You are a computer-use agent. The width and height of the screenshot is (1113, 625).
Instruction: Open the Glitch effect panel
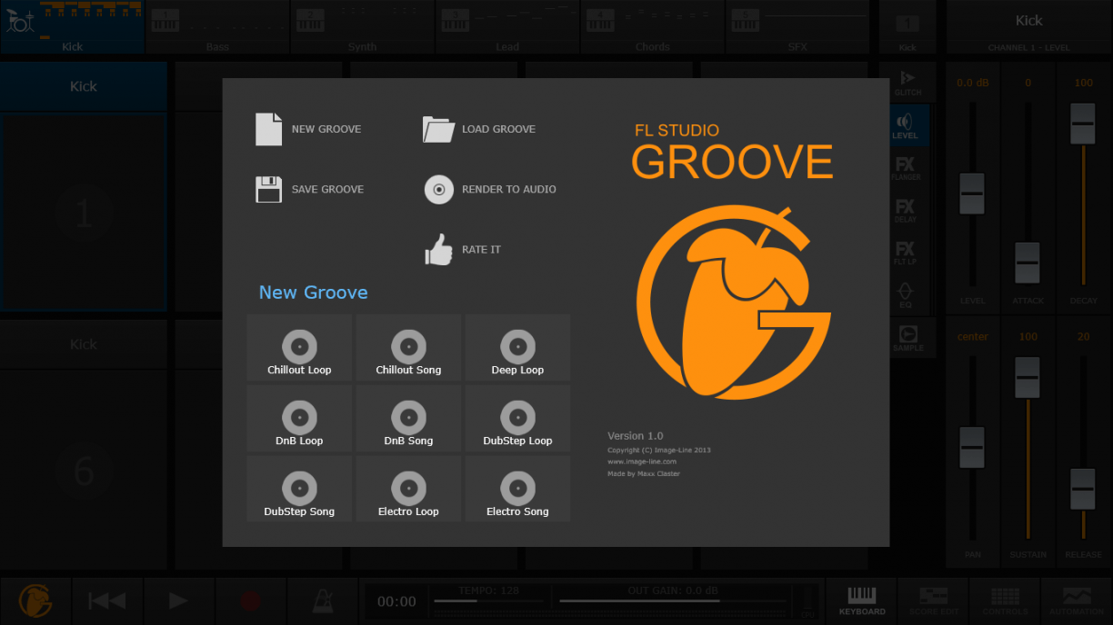[x=907, y=82]
